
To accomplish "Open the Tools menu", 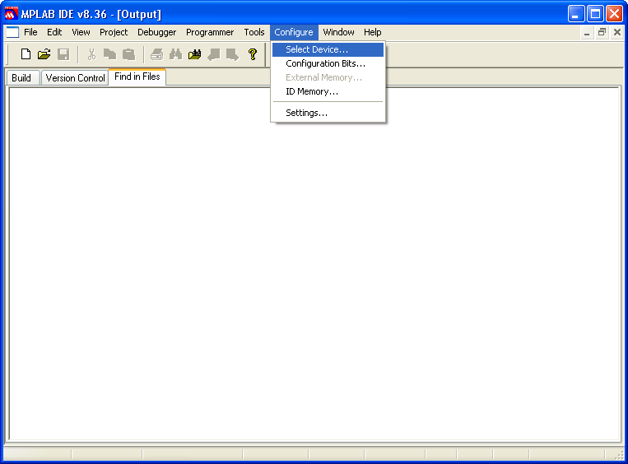I will click(254, 32).
